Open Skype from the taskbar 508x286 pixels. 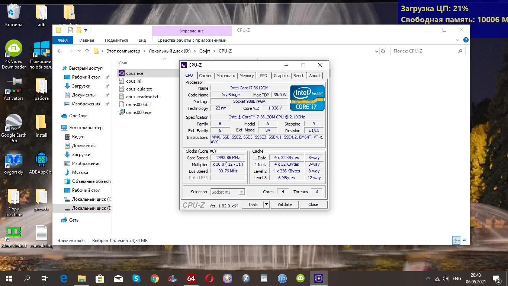[x=136, y=278]
